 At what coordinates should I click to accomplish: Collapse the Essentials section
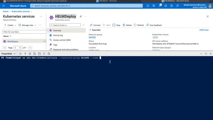click(95, 30)
